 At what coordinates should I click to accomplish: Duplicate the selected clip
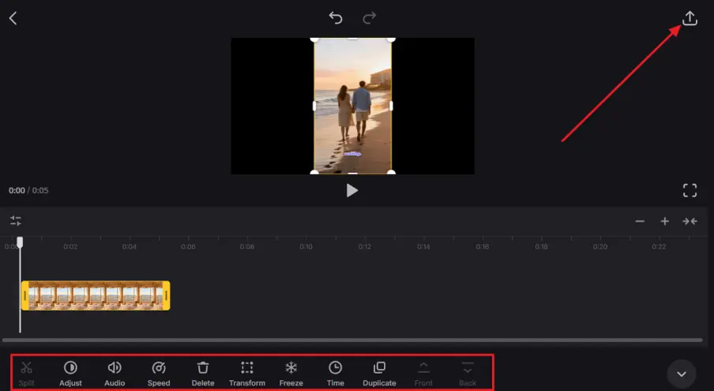(379, 374)
